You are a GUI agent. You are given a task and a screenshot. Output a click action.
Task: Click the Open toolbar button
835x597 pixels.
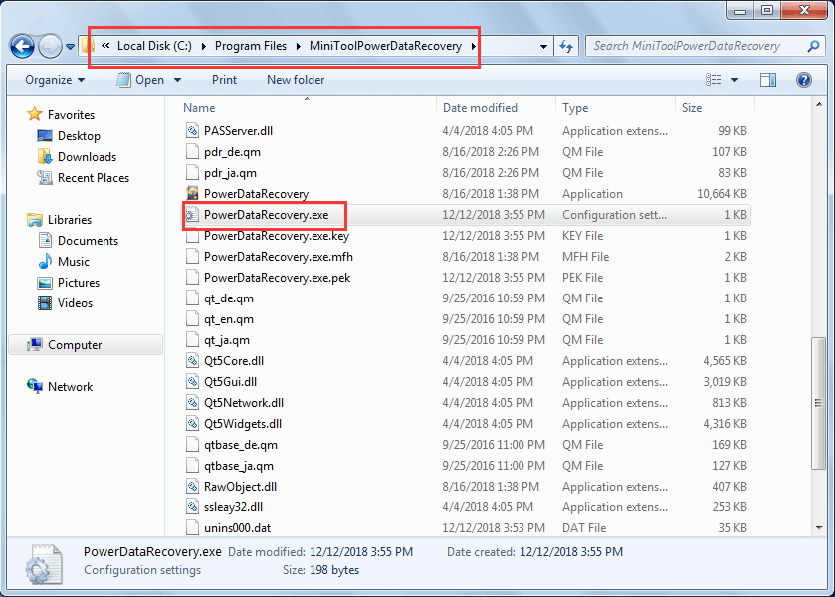(x=140, y=80)
